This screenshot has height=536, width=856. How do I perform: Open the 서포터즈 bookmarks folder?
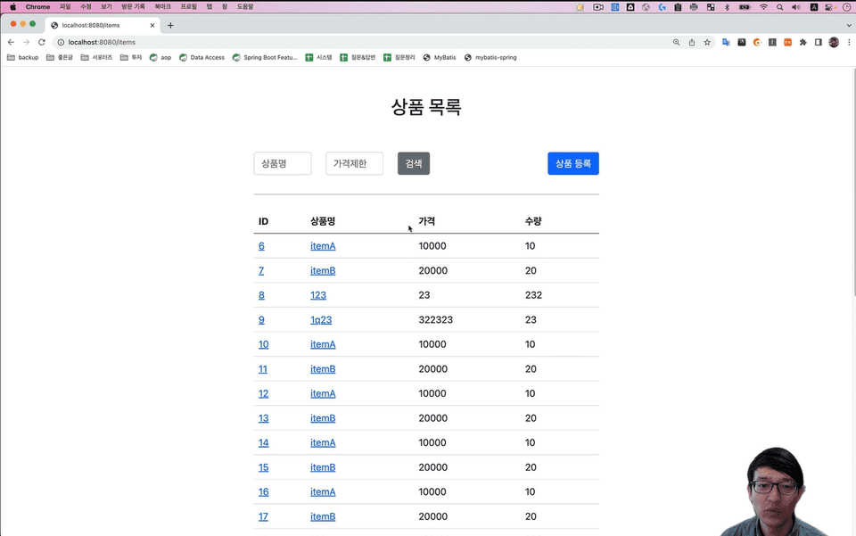[96, 57]
